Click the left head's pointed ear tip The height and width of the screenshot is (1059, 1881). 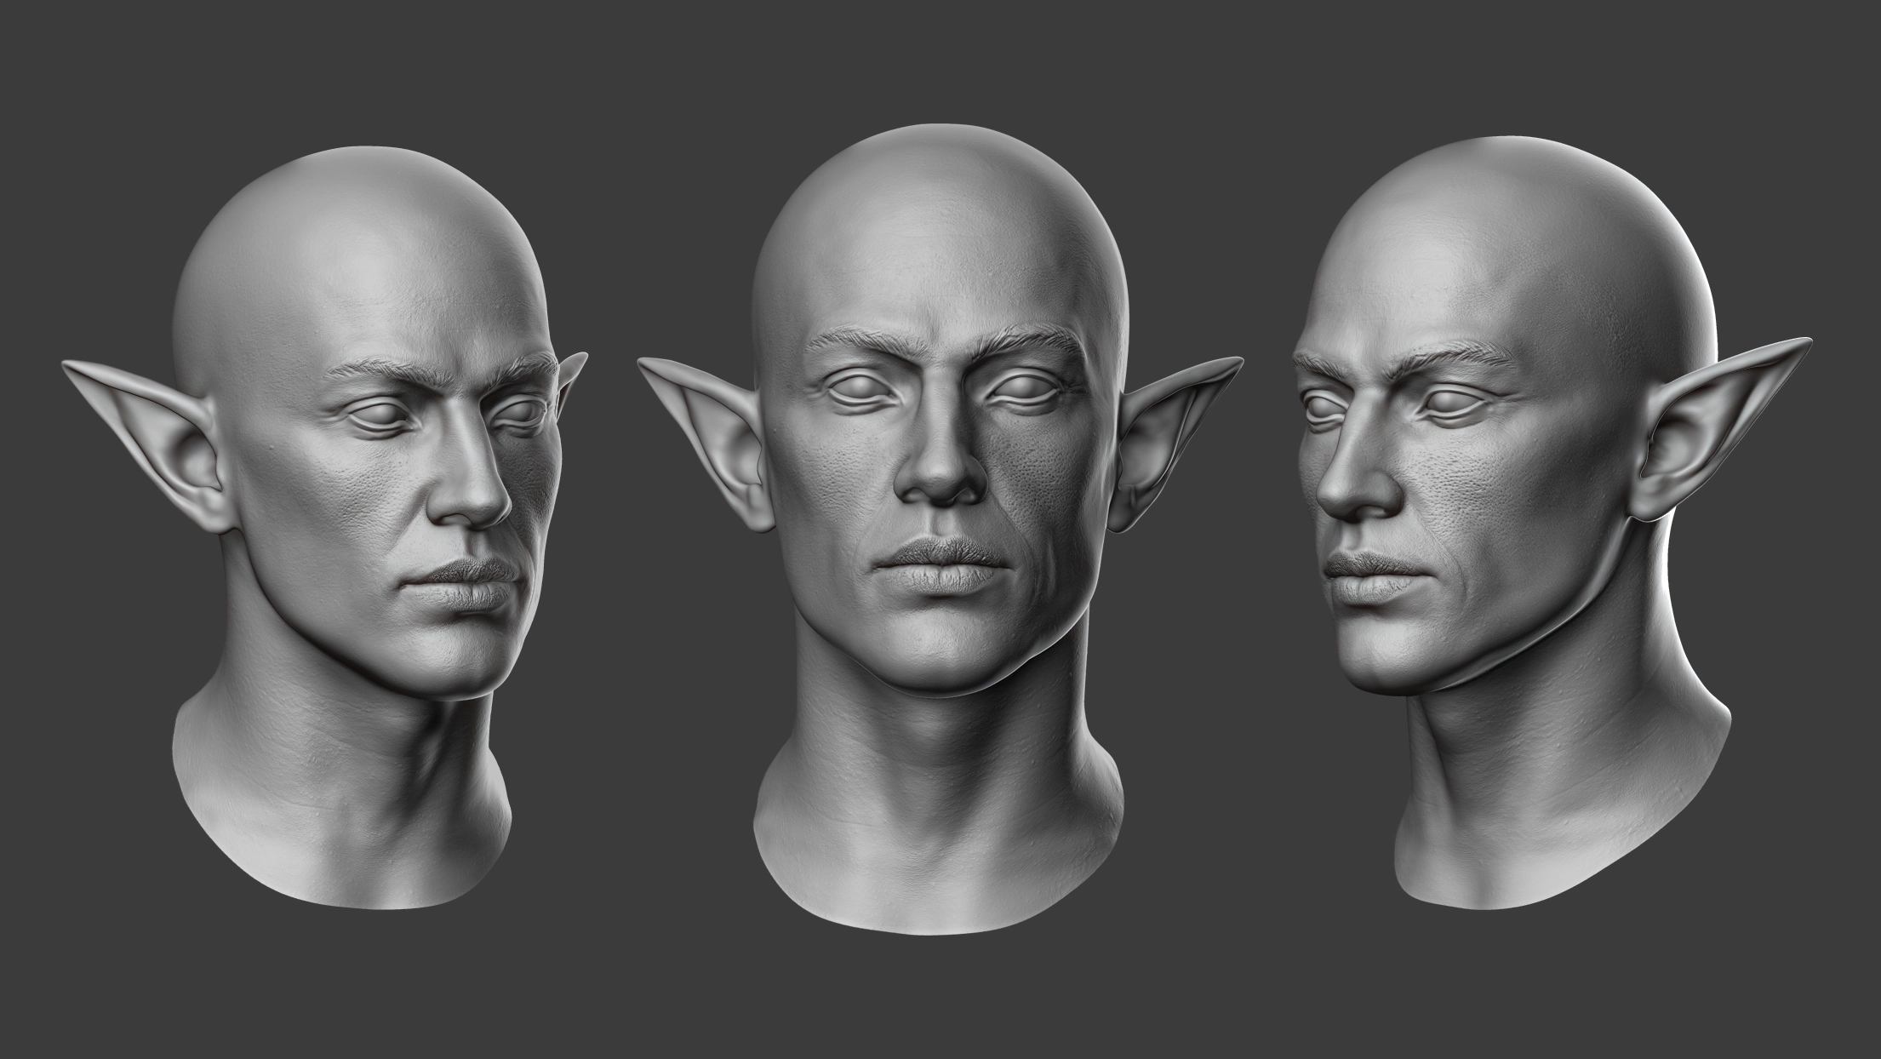72,368
